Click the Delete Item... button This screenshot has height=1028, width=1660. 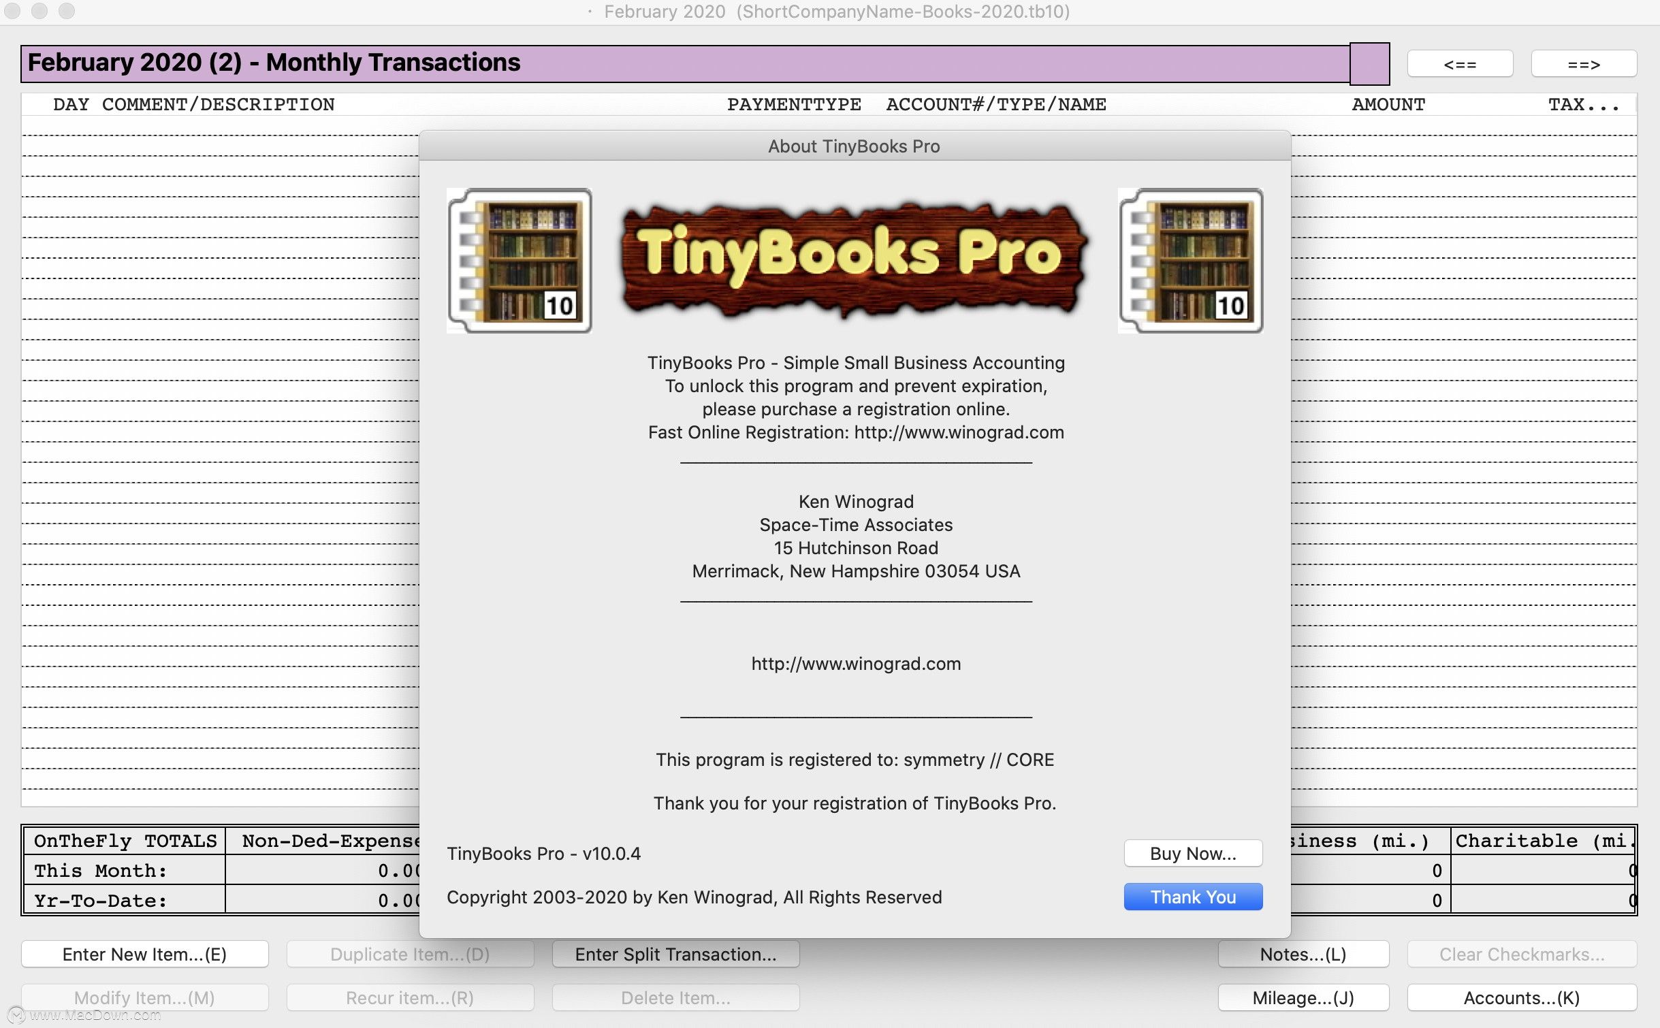click(675, 997)
